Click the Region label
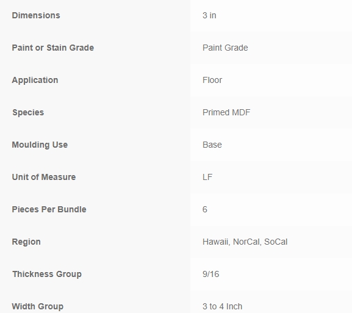352x313 pixels. [26, 242]
